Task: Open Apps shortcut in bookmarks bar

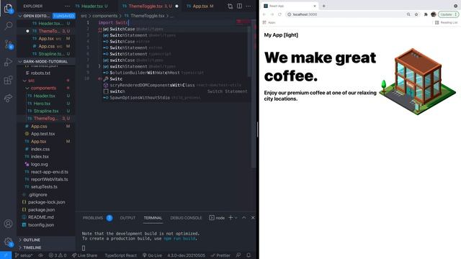Action: (x=269, y=22)
